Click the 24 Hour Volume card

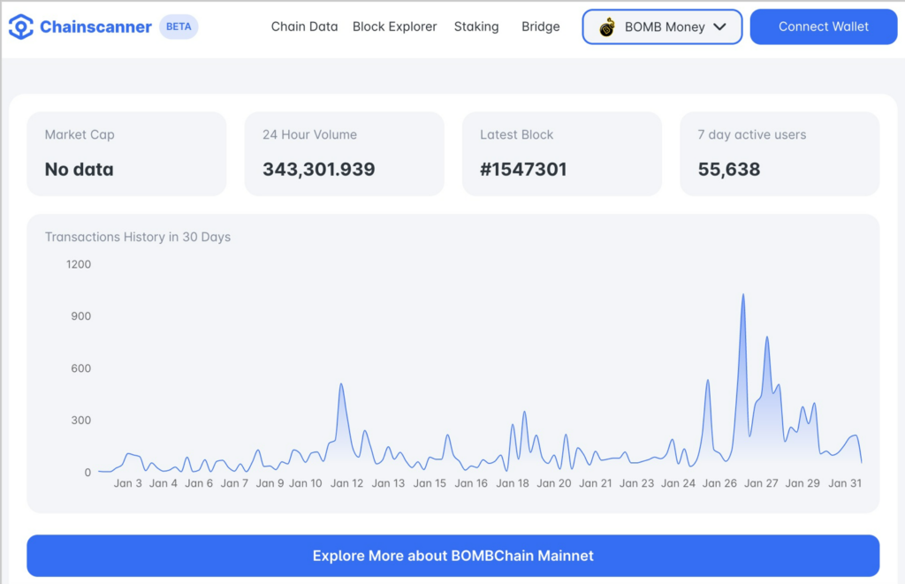pos(344,152)
